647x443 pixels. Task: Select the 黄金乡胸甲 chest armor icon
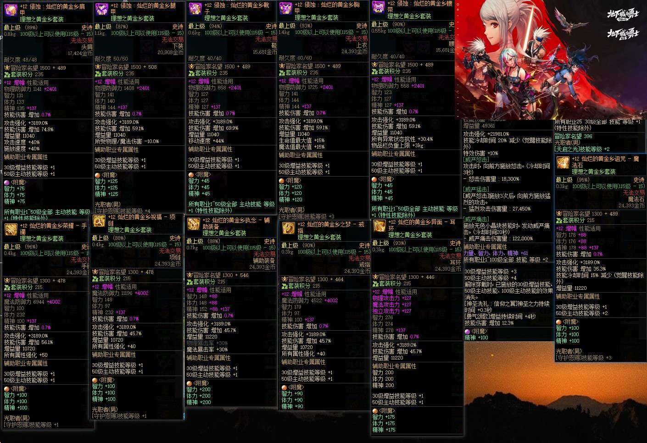pyautogui.click(x=286, y=8)
